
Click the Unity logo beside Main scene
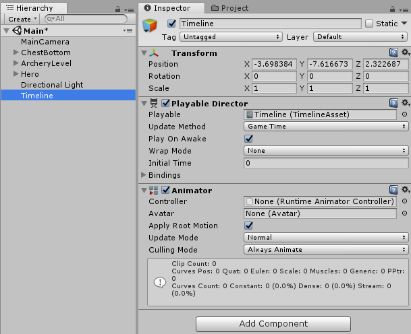click(x=17, y=30)
